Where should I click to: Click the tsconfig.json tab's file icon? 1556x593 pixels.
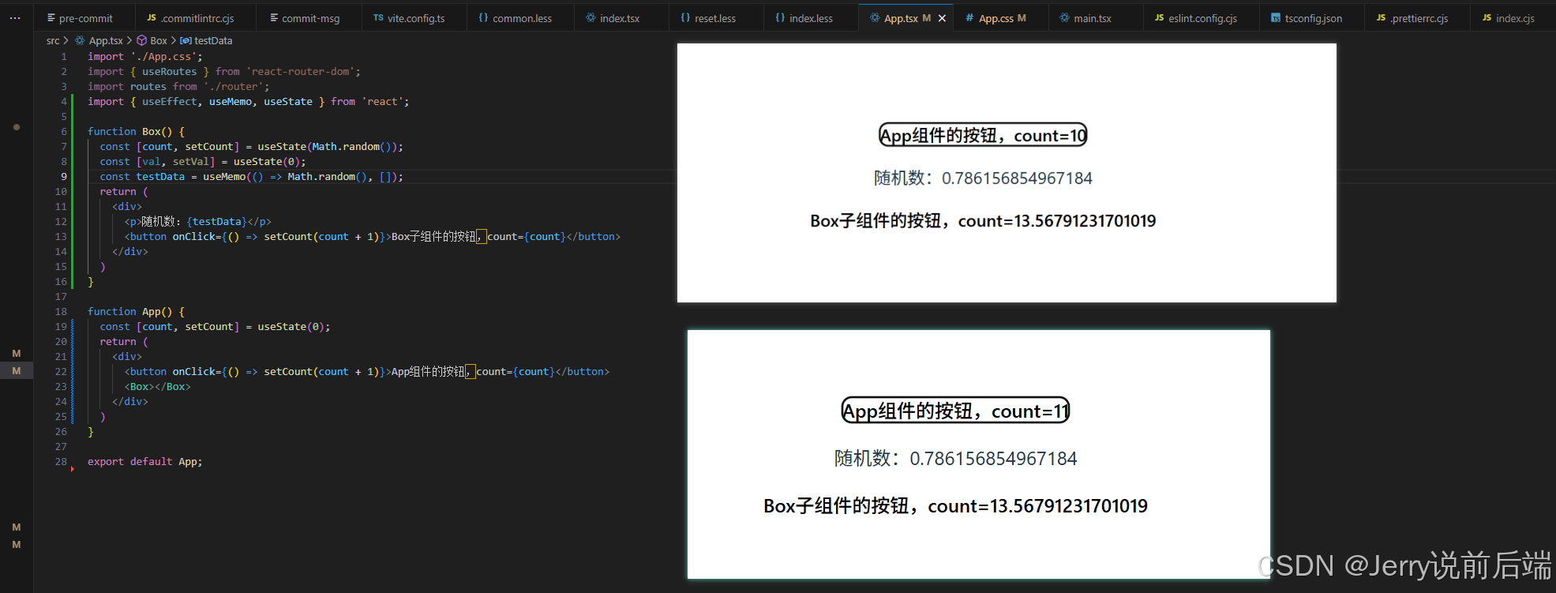pos(1275,18)
